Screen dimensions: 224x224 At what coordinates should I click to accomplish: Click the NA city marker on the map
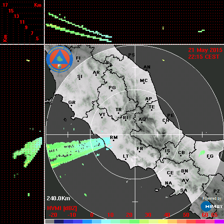[168, 184]
